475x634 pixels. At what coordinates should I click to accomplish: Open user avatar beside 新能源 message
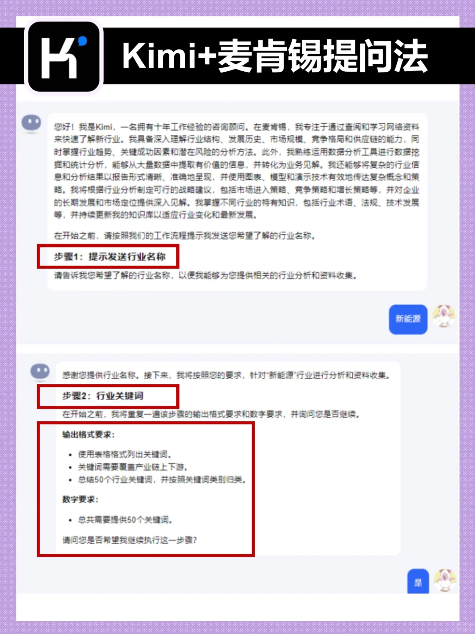tap(443, 316)
